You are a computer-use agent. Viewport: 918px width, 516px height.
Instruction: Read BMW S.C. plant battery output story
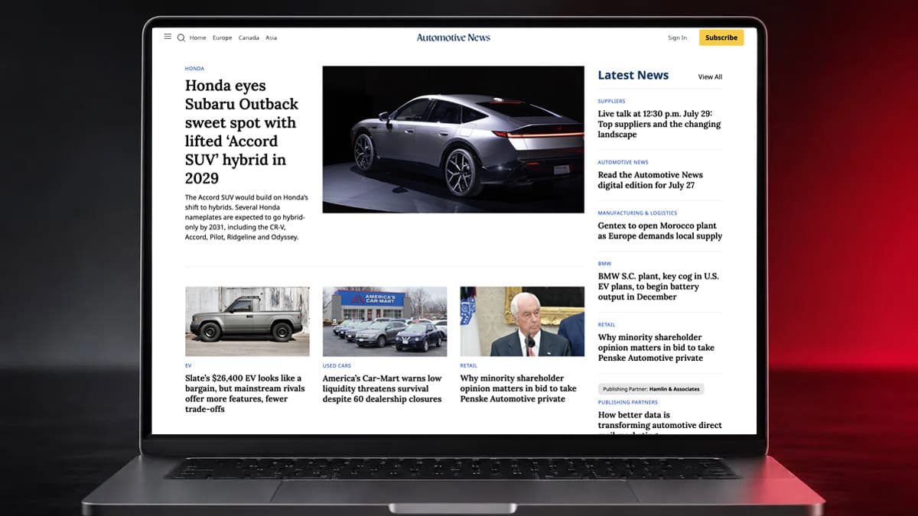658,287
